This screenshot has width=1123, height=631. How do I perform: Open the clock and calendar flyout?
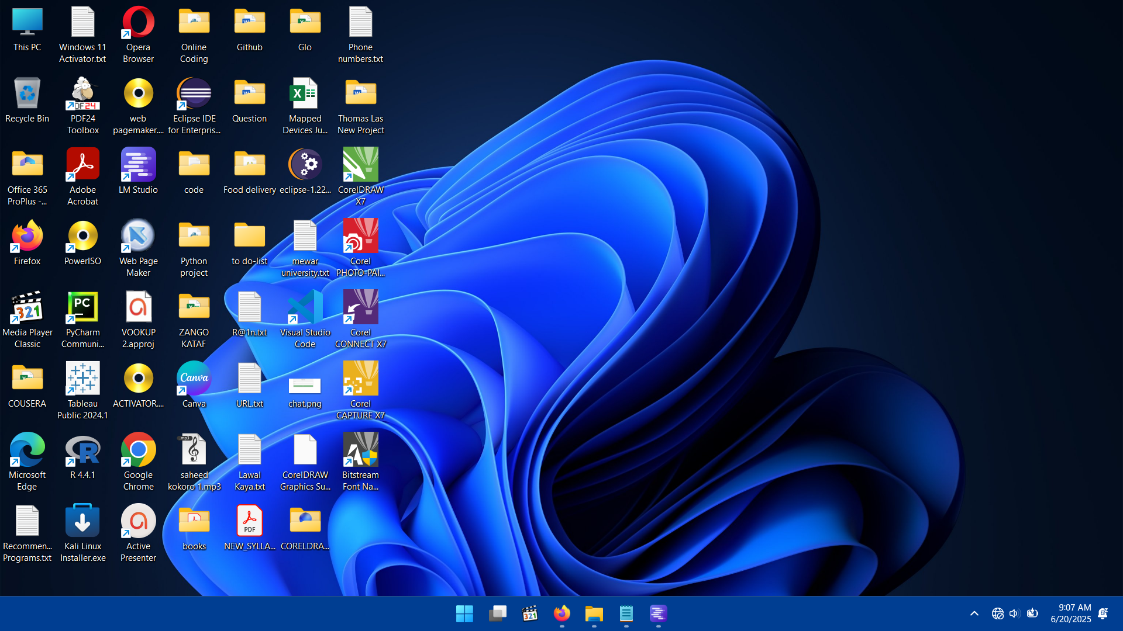(x=1071, y=613)
